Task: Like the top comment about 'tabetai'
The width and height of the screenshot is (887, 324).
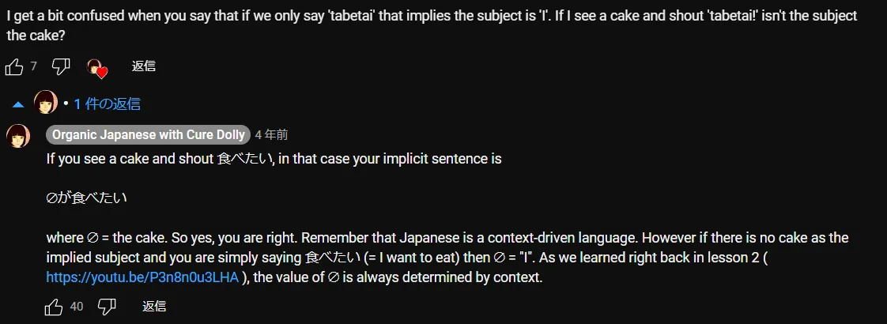Action: click(14, 67)
